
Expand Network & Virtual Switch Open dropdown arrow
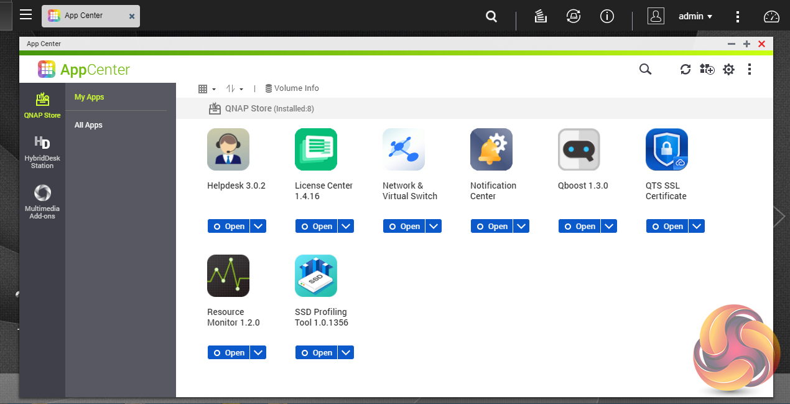click(434, 227)
